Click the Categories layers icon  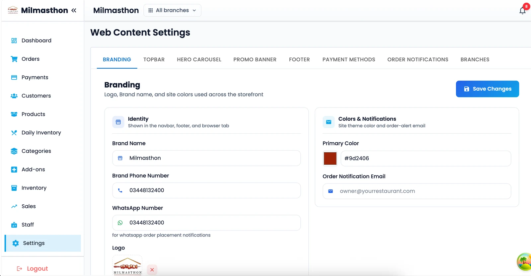coord(14,151)
